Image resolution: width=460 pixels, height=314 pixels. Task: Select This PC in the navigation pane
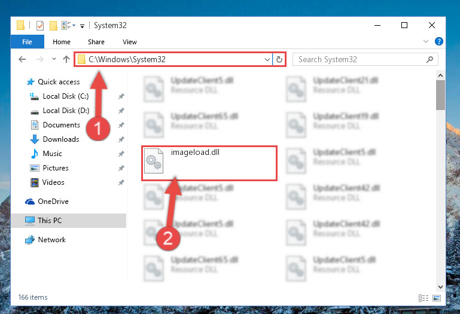click(68, 220)
